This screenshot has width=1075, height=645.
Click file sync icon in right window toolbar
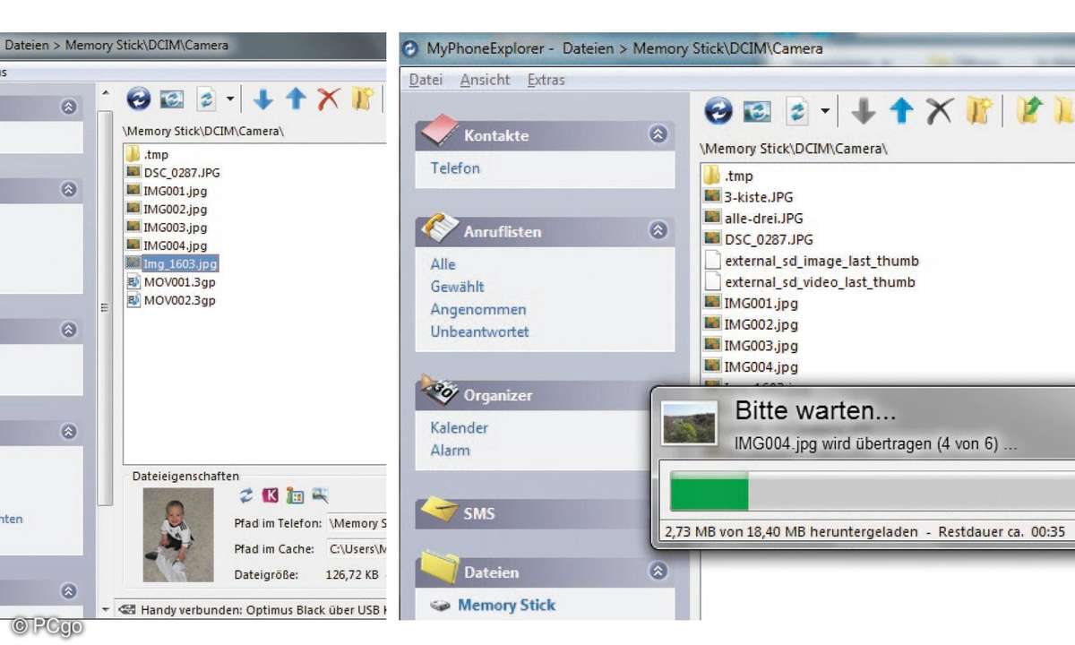point(797,111)
